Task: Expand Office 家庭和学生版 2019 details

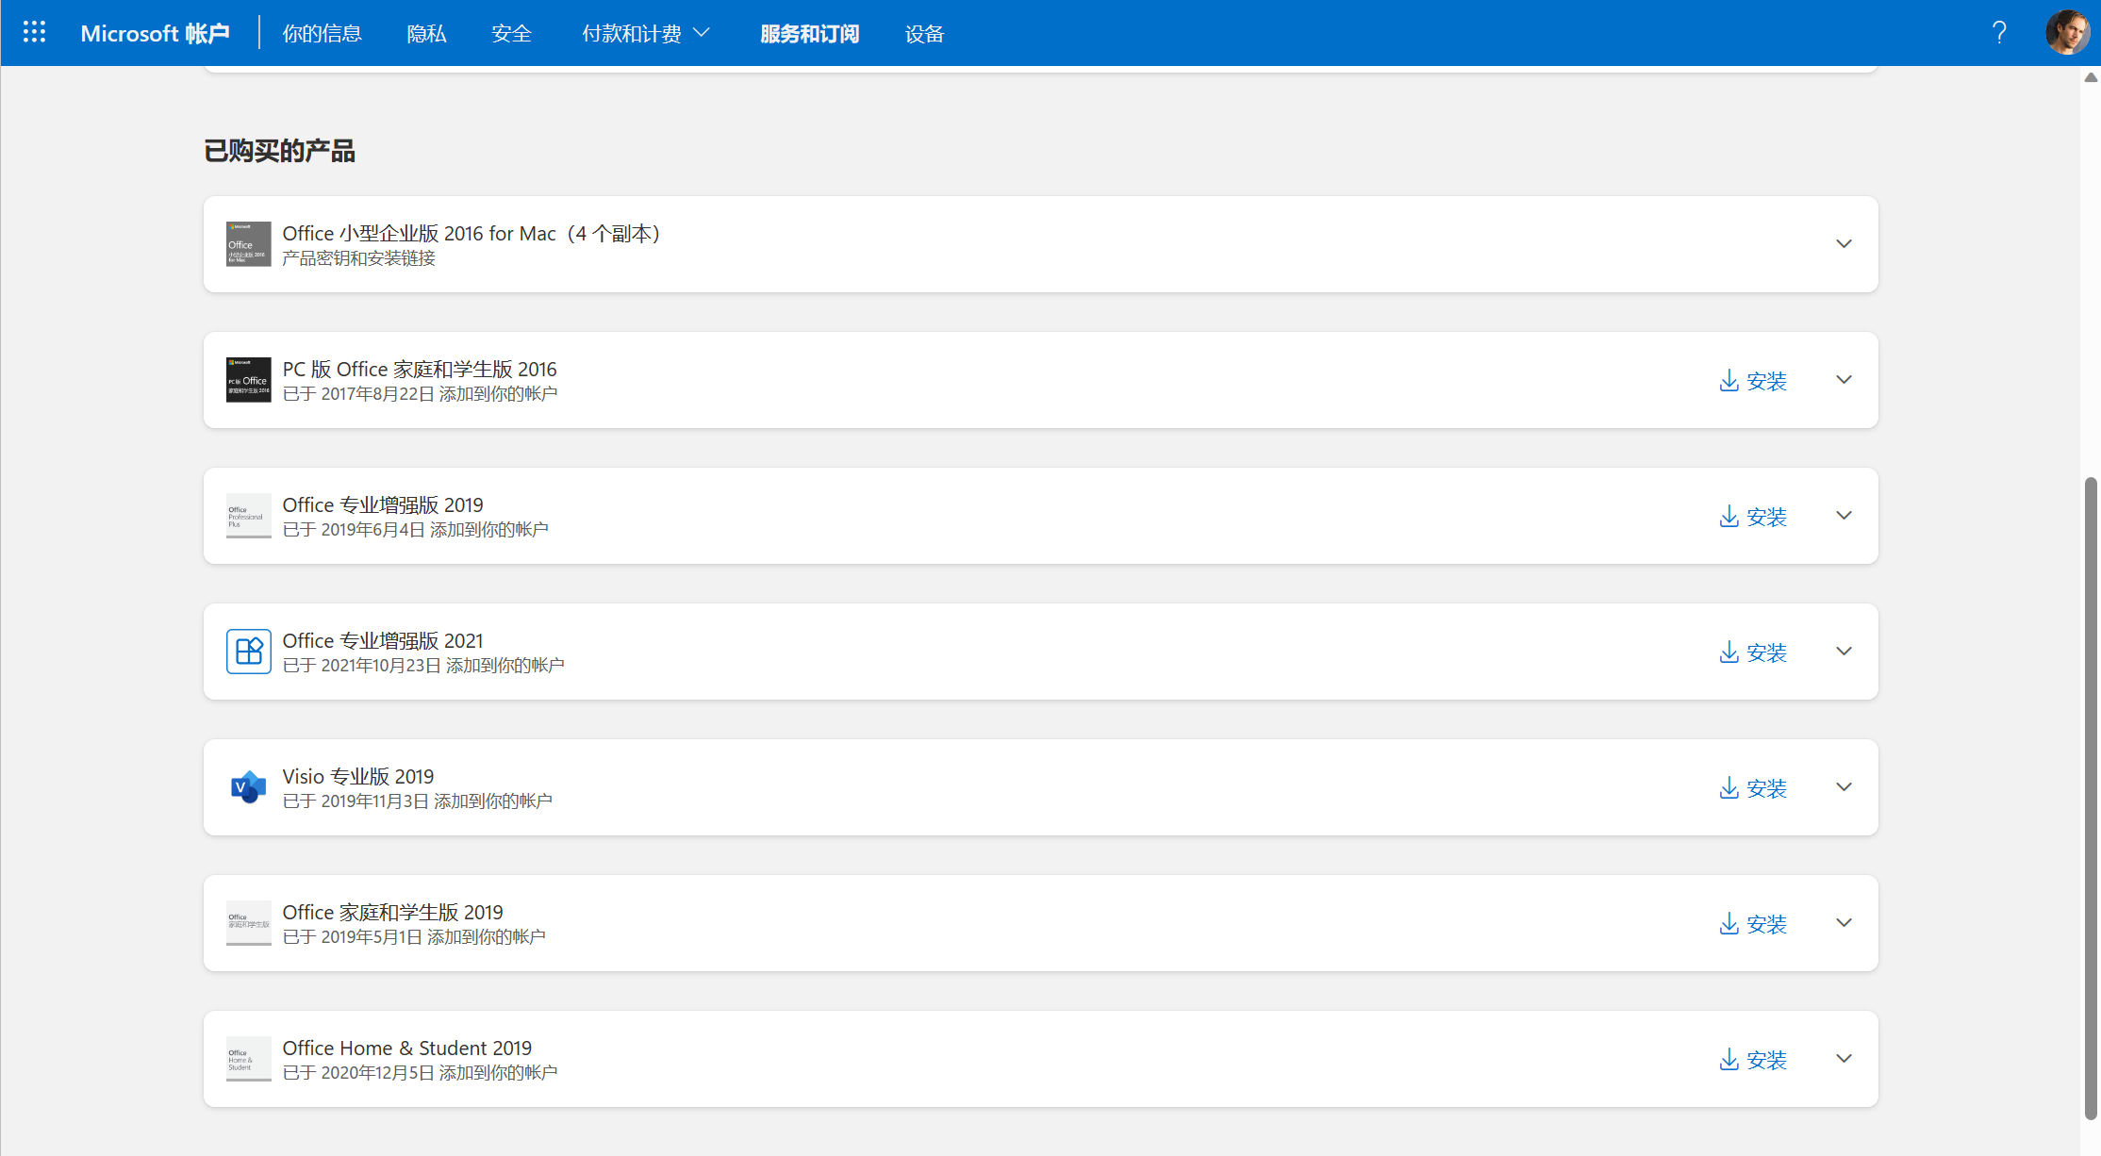Action: coord(1845,923)
